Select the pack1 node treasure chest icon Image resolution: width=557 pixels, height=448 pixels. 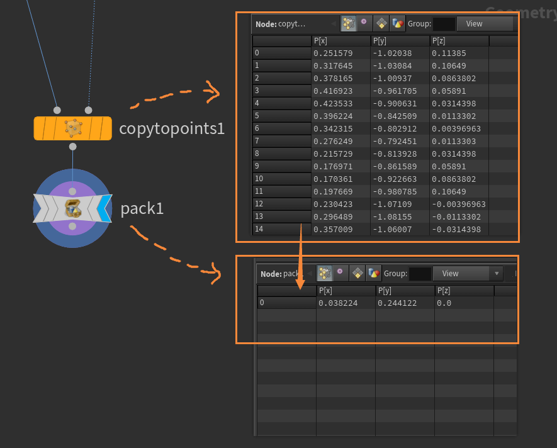pyautogui.click(x=73, y=208)
